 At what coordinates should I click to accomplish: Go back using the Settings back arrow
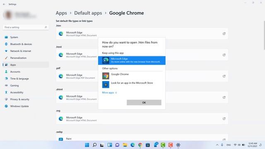(4, 4)
